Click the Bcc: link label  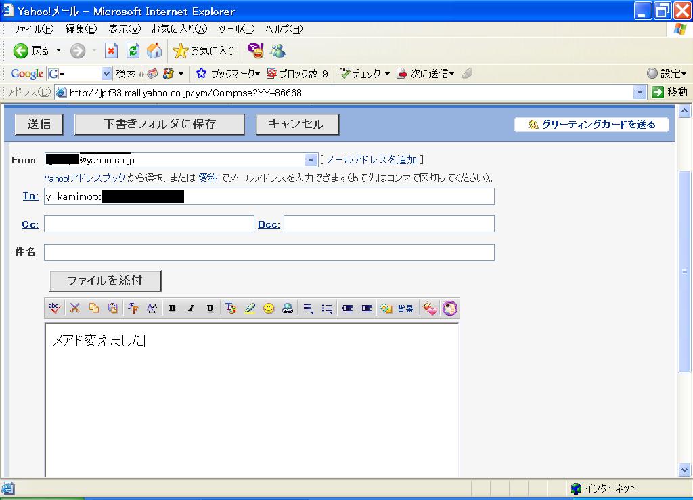click(269, 224)
